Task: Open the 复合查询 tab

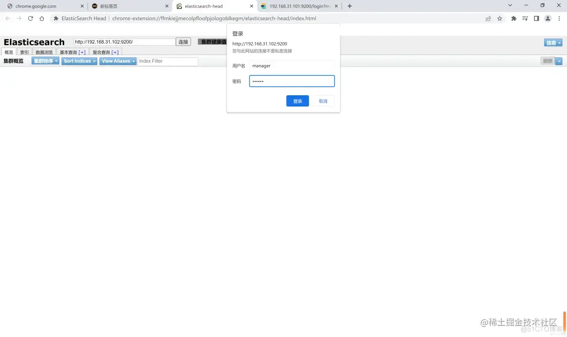Action: click(101, 52)
